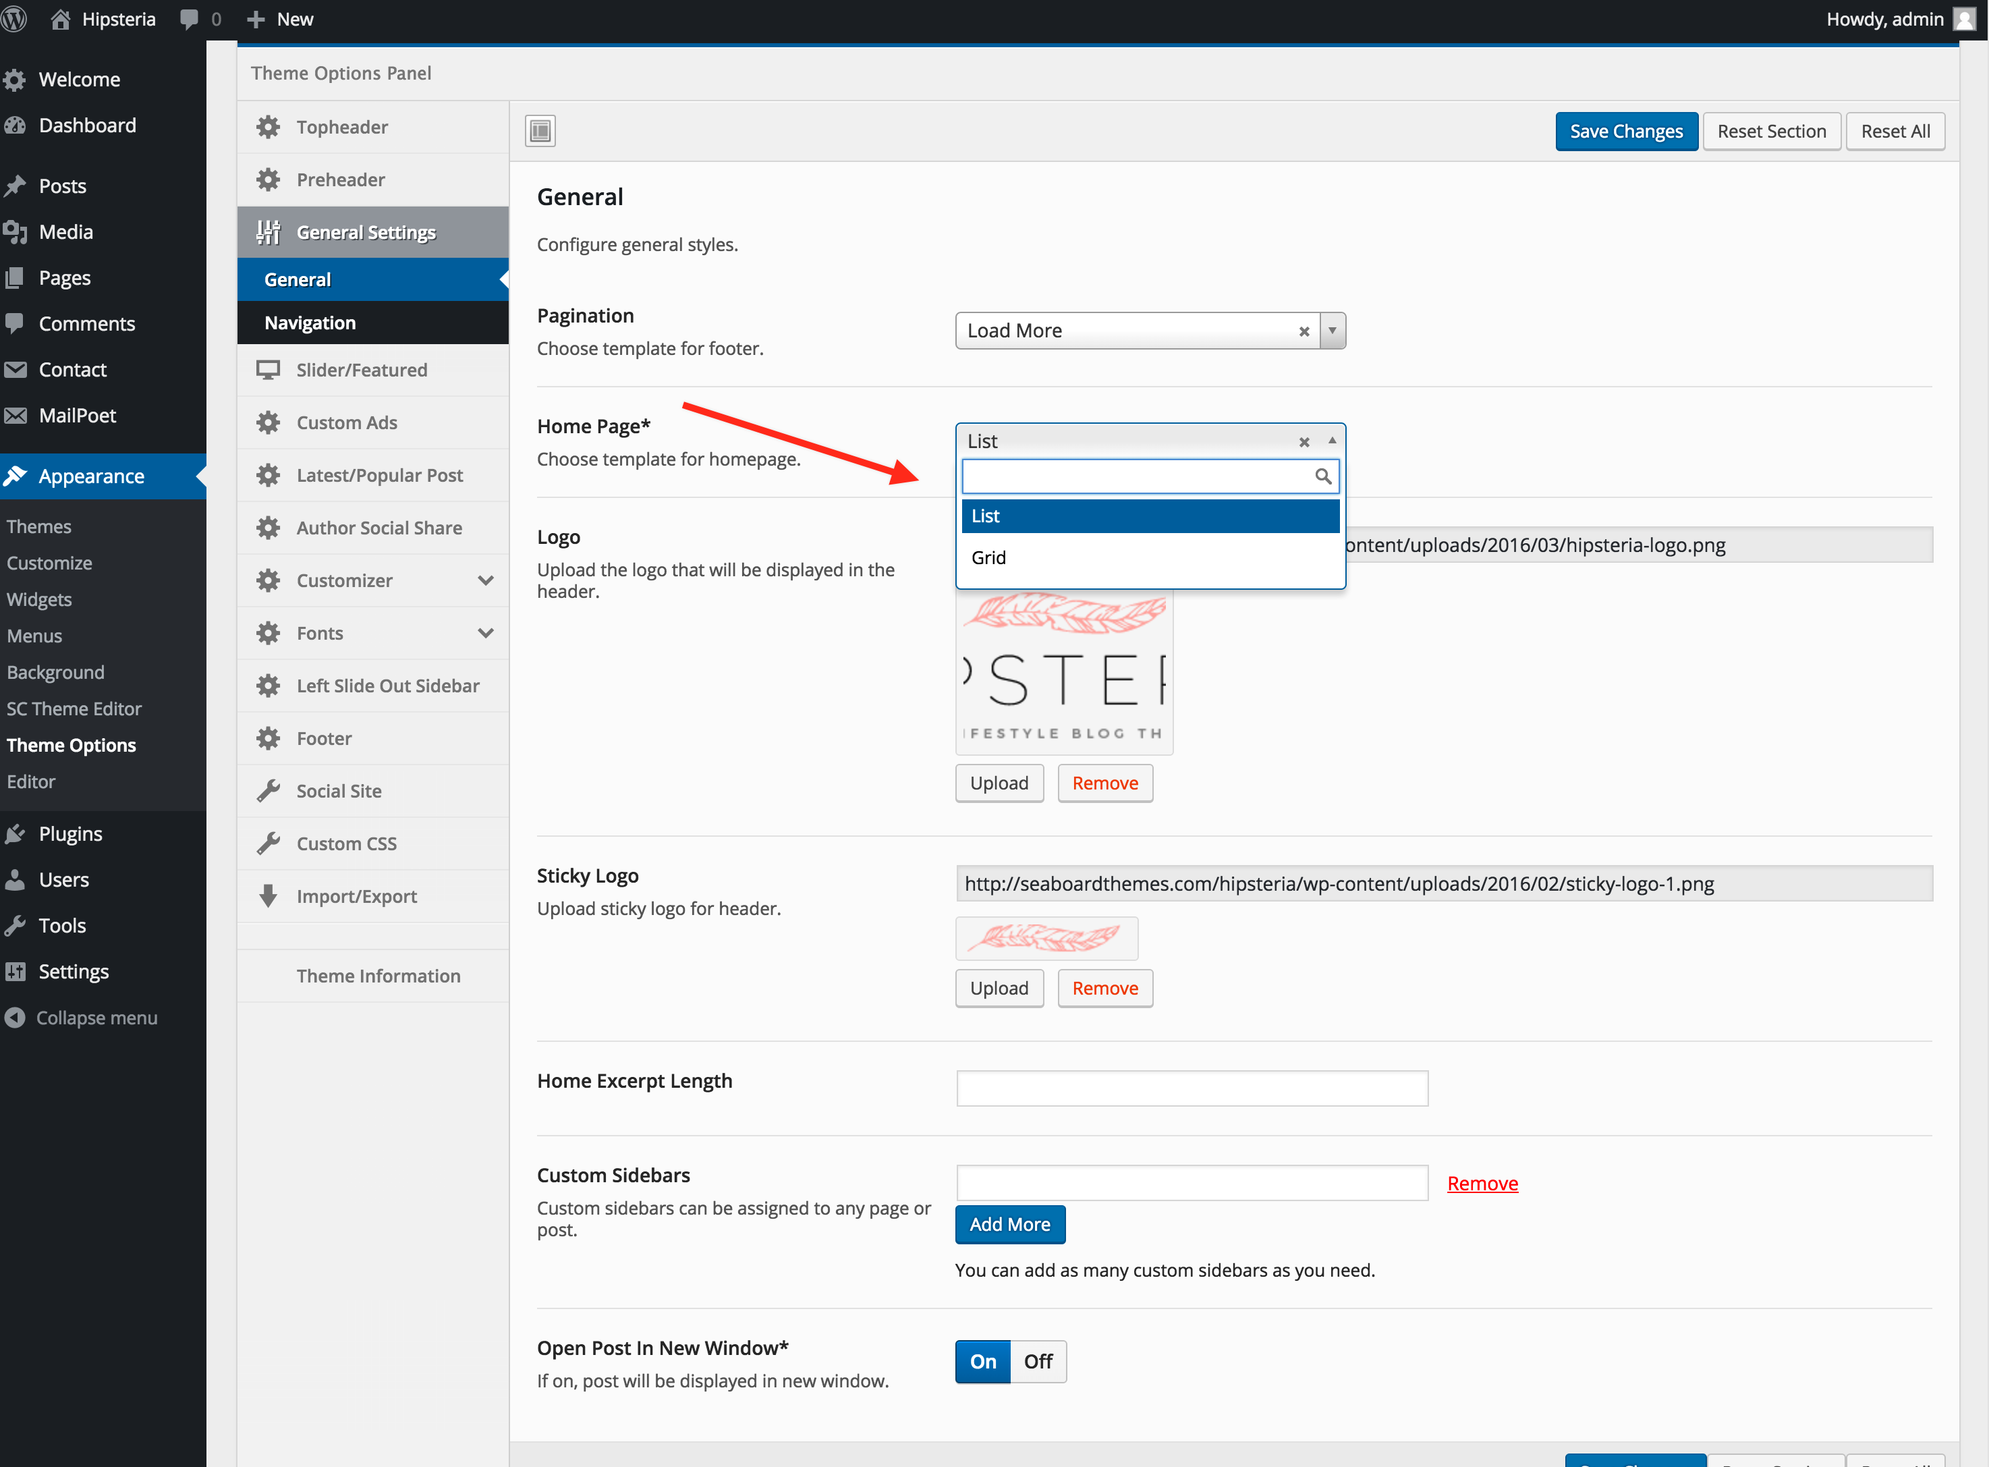This screenshot has width=1989, height=1467.
Task: Click the Custom Ads gear icon
Action: (268, 422)
